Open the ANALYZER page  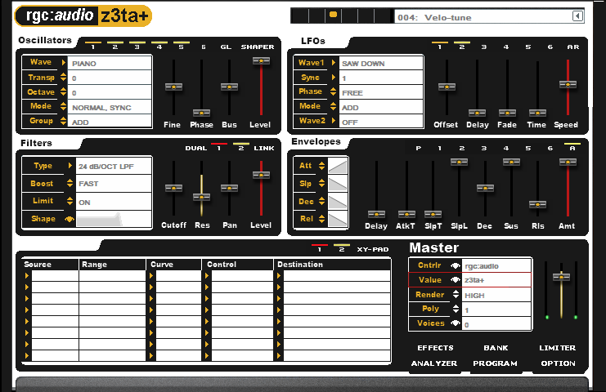click(x=434, y=363)
